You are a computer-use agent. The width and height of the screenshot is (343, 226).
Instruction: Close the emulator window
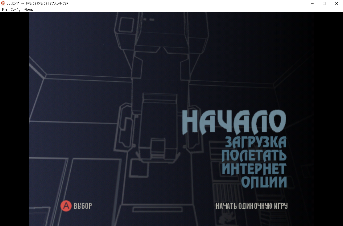coord(337,3)
